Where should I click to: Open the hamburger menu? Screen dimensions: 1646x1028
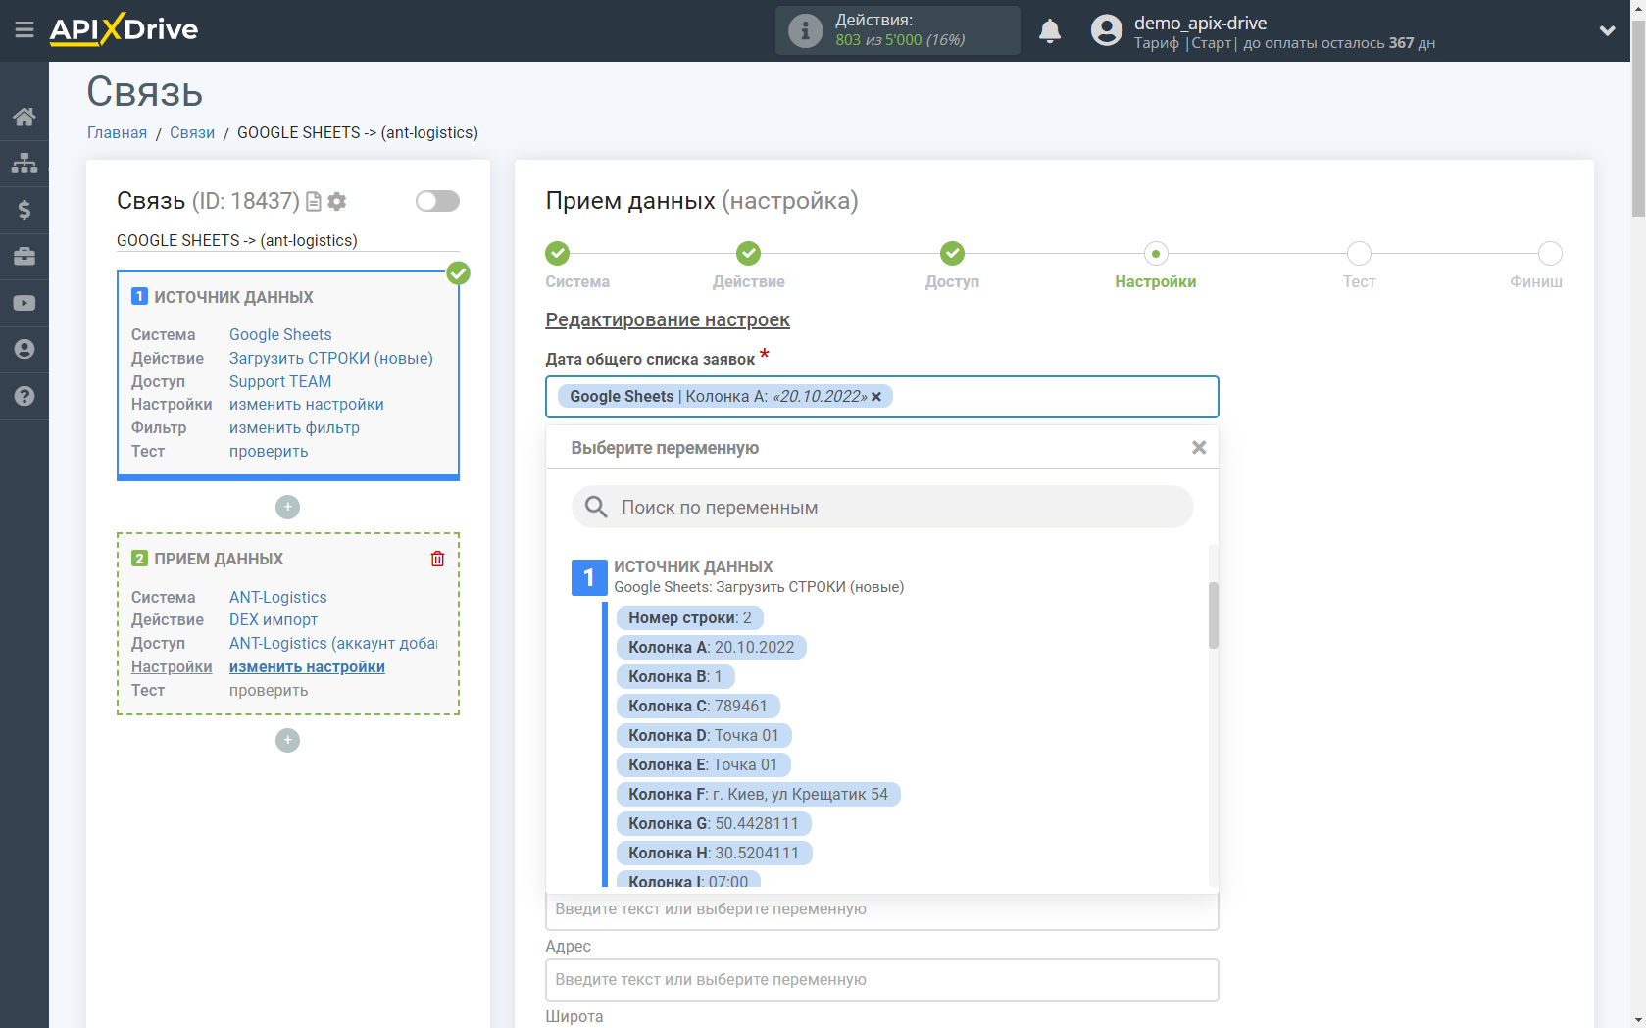(x=25, y=30)
